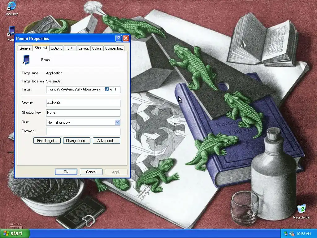Open the Compatibility tab
This screenshot has width=317, height=238.
(114, 48)
